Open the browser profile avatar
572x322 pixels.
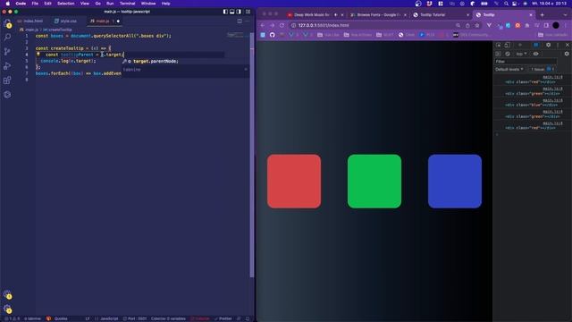click(556, 26)
